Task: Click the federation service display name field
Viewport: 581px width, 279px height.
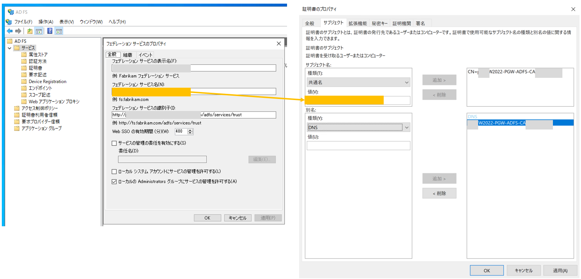Action: 194,68
